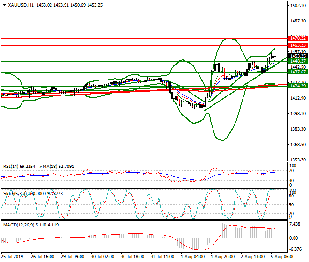309x262 pixels.
Task: Select the RSI 70 level scale label
Action: 291,171
